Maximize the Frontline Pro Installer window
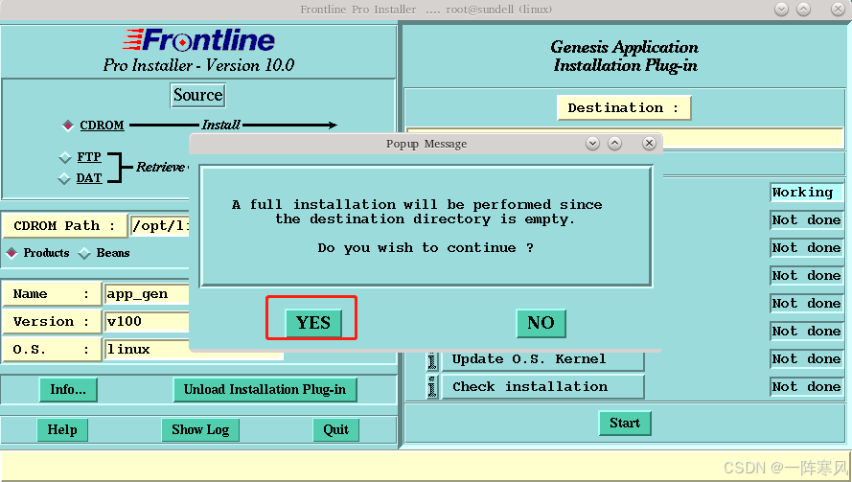Image resolution: width=852 pixels, height=482 pixels. (803, 10)
